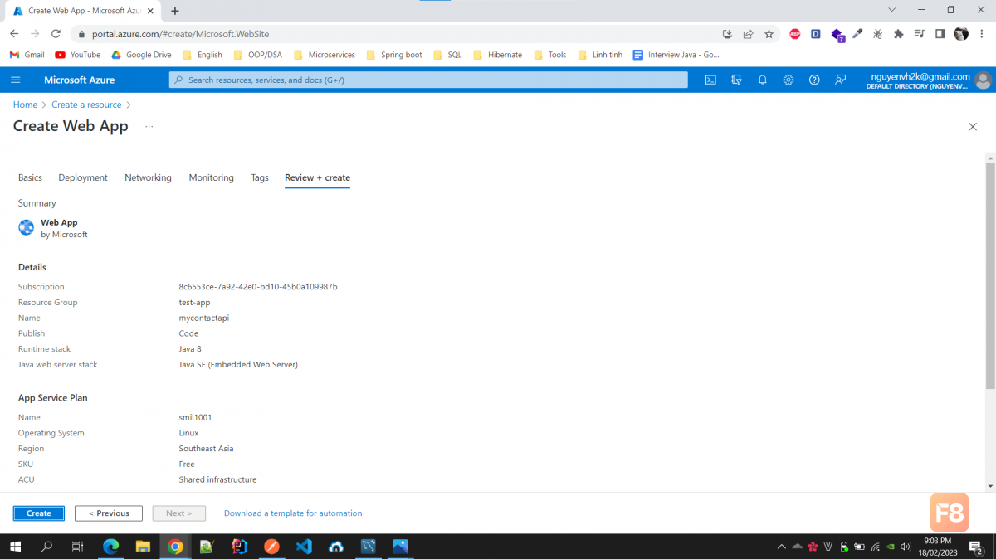Click Microsoft Azure portal title
The image size is (996, 559).
[x=80, y=80]
